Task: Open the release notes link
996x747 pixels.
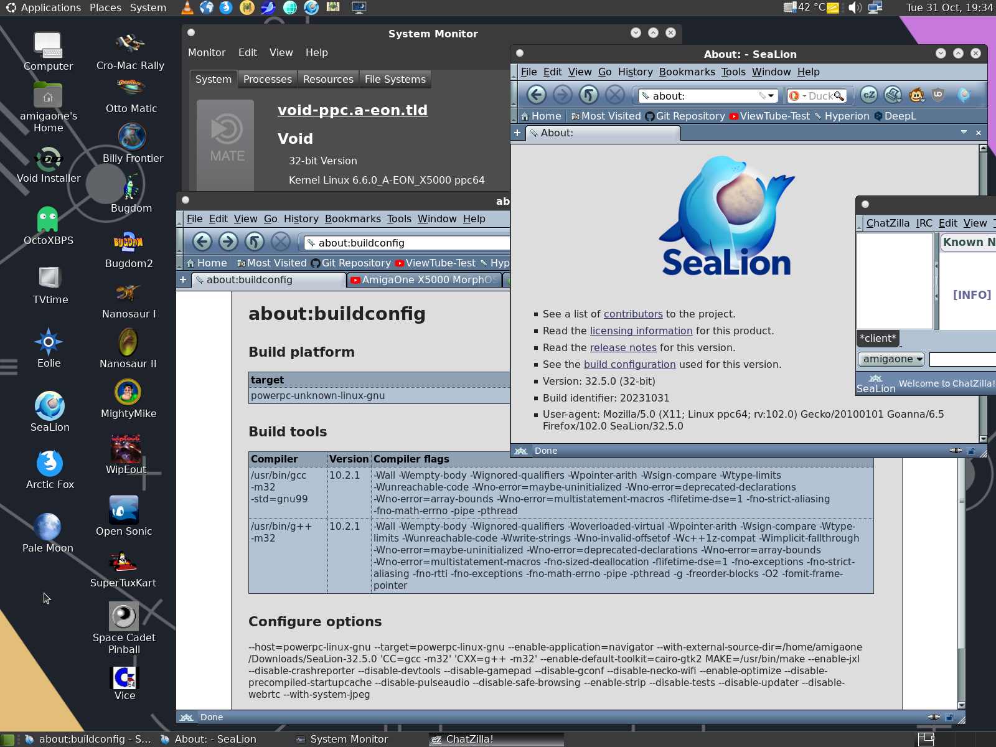Action: 623,347
